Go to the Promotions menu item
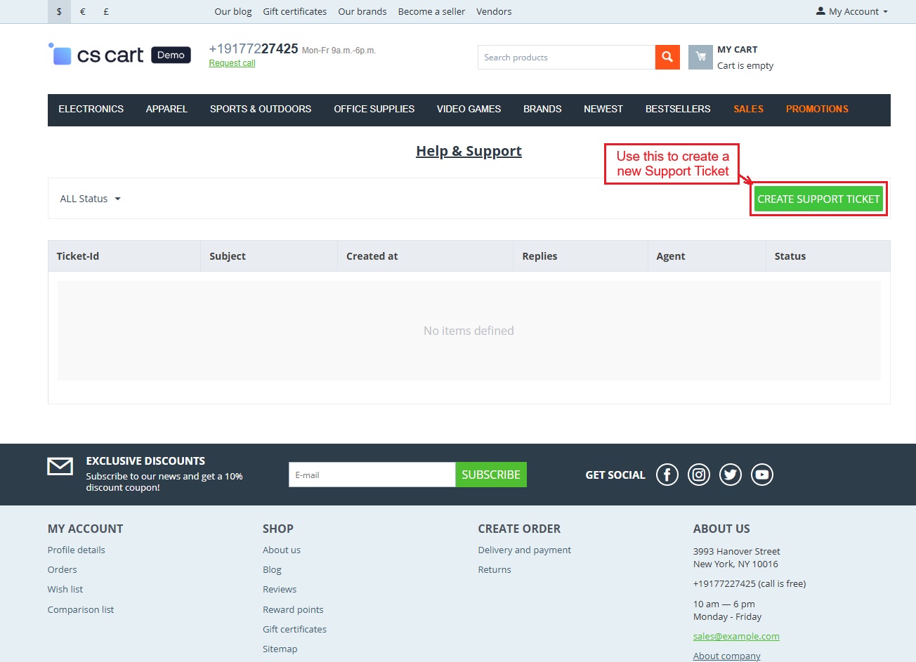The image size is (916, 662). coord(817,110)
